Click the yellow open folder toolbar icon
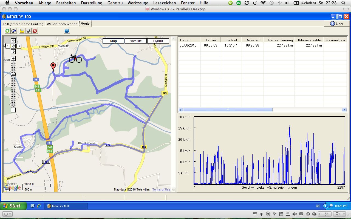 point(22,31)
